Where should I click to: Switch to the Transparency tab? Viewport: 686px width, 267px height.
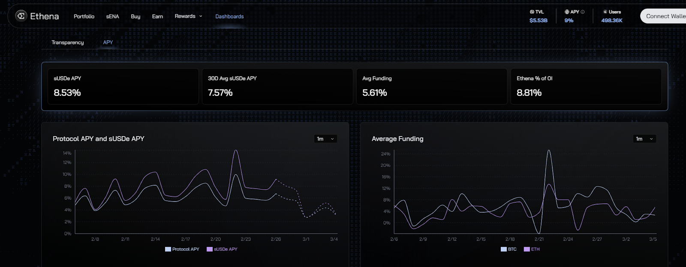[68, 42]
